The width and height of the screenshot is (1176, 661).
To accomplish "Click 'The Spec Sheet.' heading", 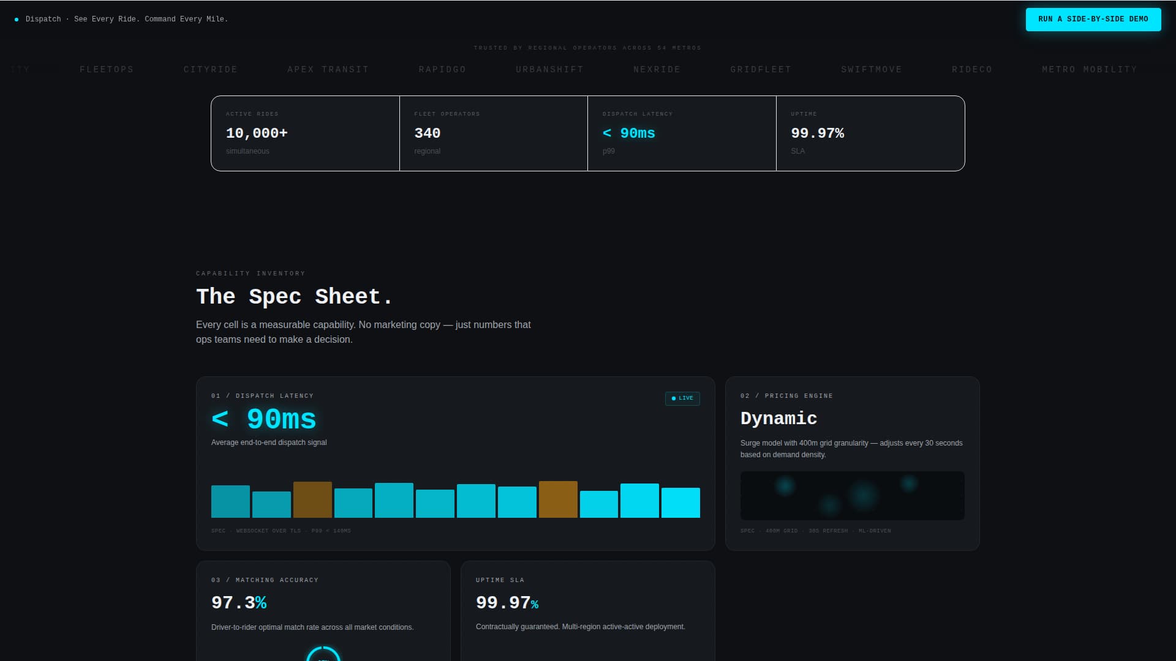I will point(294,297).
